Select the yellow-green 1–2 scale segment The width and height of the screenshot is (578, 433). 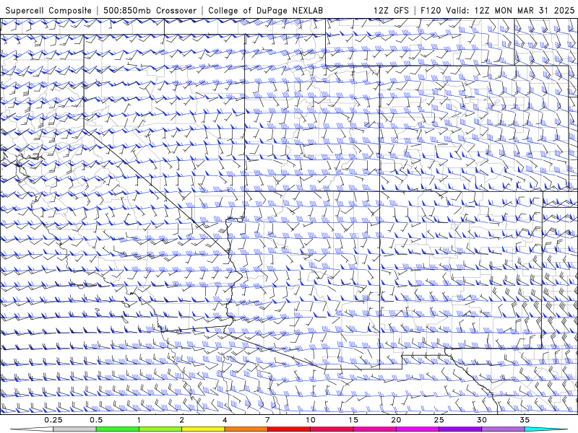point(160,429)
